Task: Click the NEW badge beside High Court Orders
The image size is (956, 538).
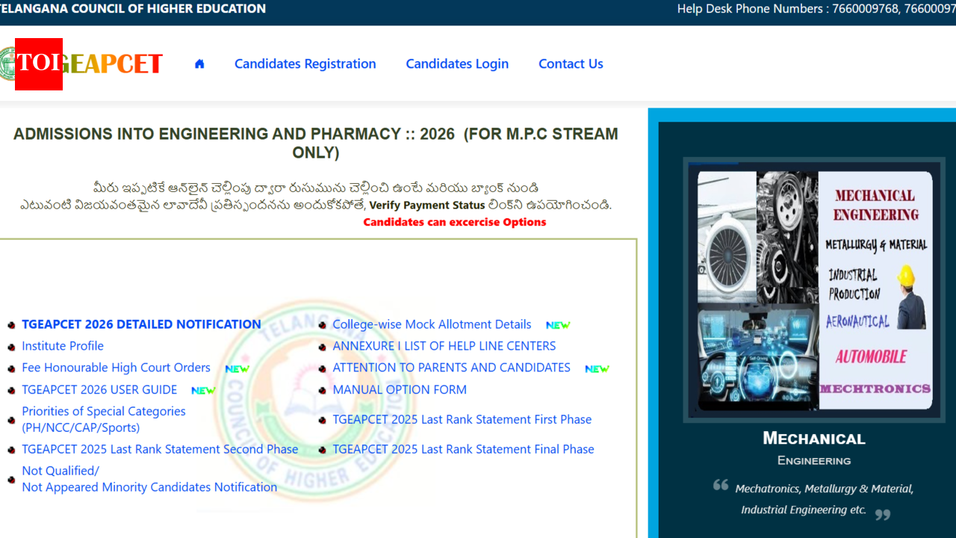Action: [x=237, y=368]
